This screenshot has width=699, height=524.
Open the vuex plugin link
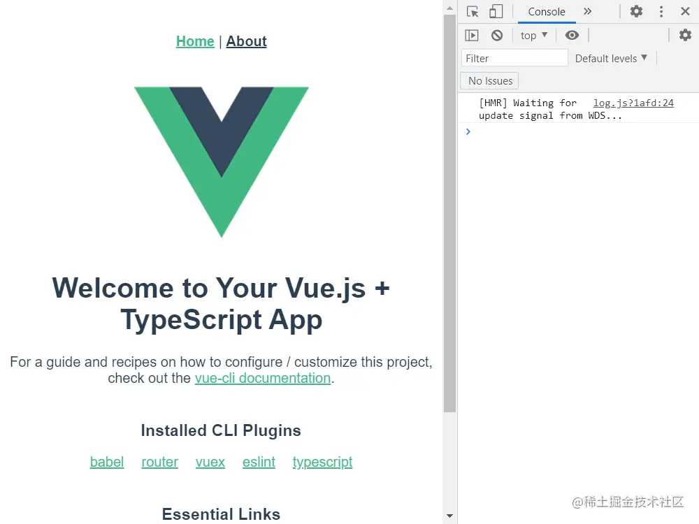(210, 462)
